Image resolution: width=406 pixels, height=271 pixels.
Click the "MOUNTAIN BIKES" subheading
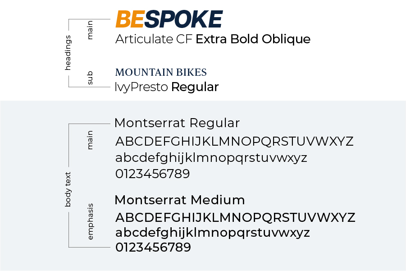pyautogui.click(x=161, y=72)
